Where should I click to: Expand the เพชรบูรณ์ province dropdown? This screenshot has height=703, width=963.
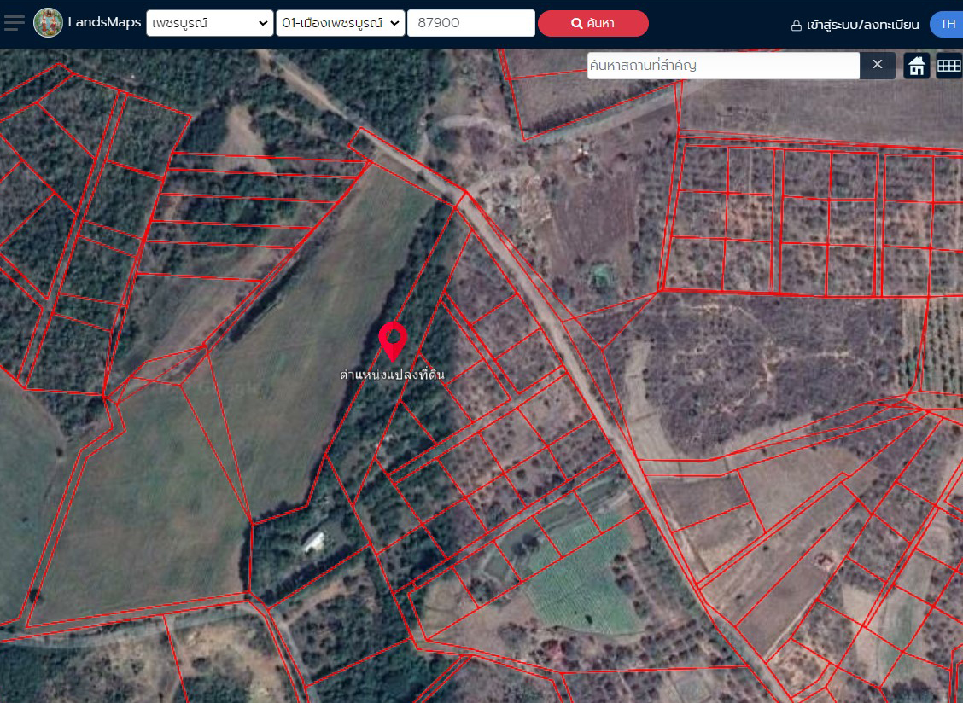[x=209, y=24]
